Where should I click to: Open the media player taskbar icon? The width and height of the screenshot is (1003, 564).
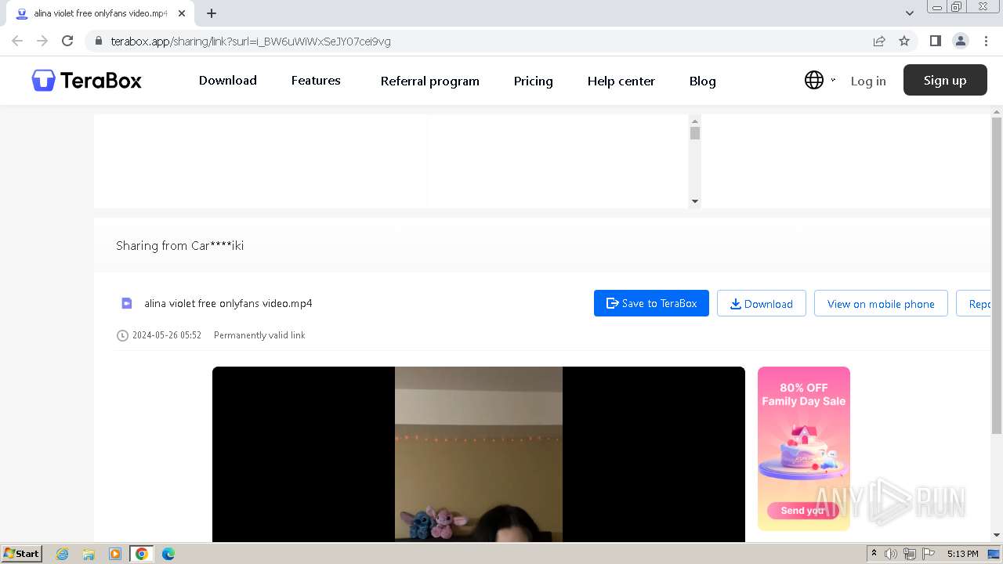click(115, 554)
